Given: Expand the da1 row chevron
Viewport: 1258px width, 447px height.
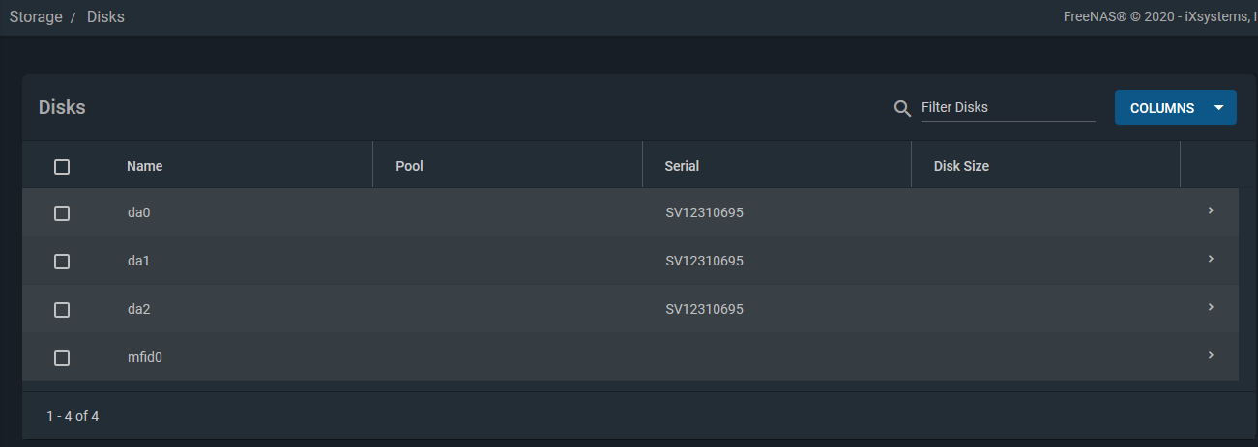Looking at the screenshot, I should coord(1211,259).
